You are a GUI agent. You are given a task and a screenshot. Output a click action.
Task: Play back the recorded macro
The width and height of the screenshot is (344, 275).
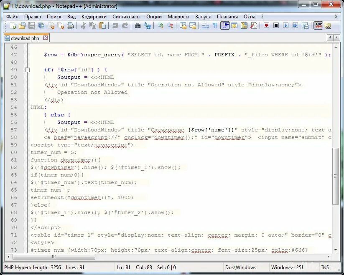coord(285,25)
